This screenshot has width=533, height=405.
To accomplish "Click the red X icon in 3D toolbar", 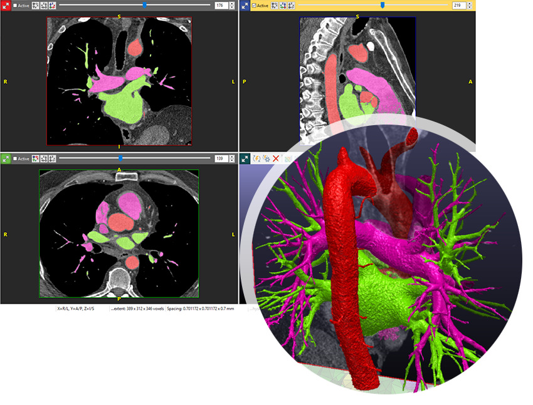I will (x=275, y=159).
